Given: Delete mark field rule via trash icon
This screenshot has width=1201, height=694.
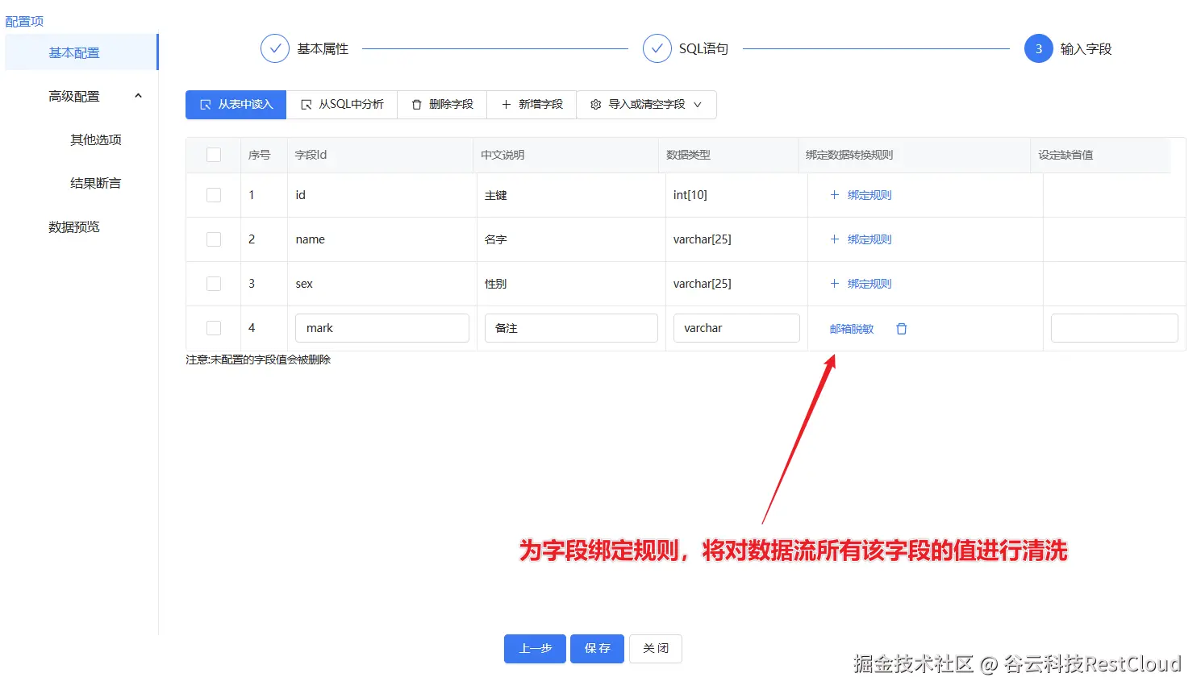Looking at the screenshot, I should (x=901, y=328).
